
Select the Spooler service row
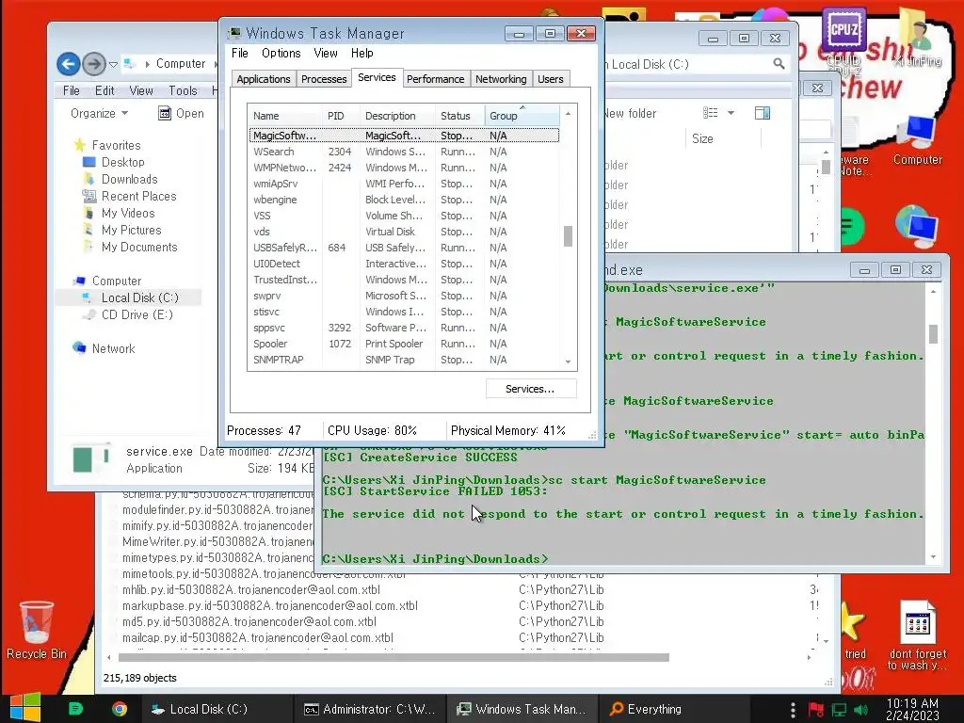404,344
